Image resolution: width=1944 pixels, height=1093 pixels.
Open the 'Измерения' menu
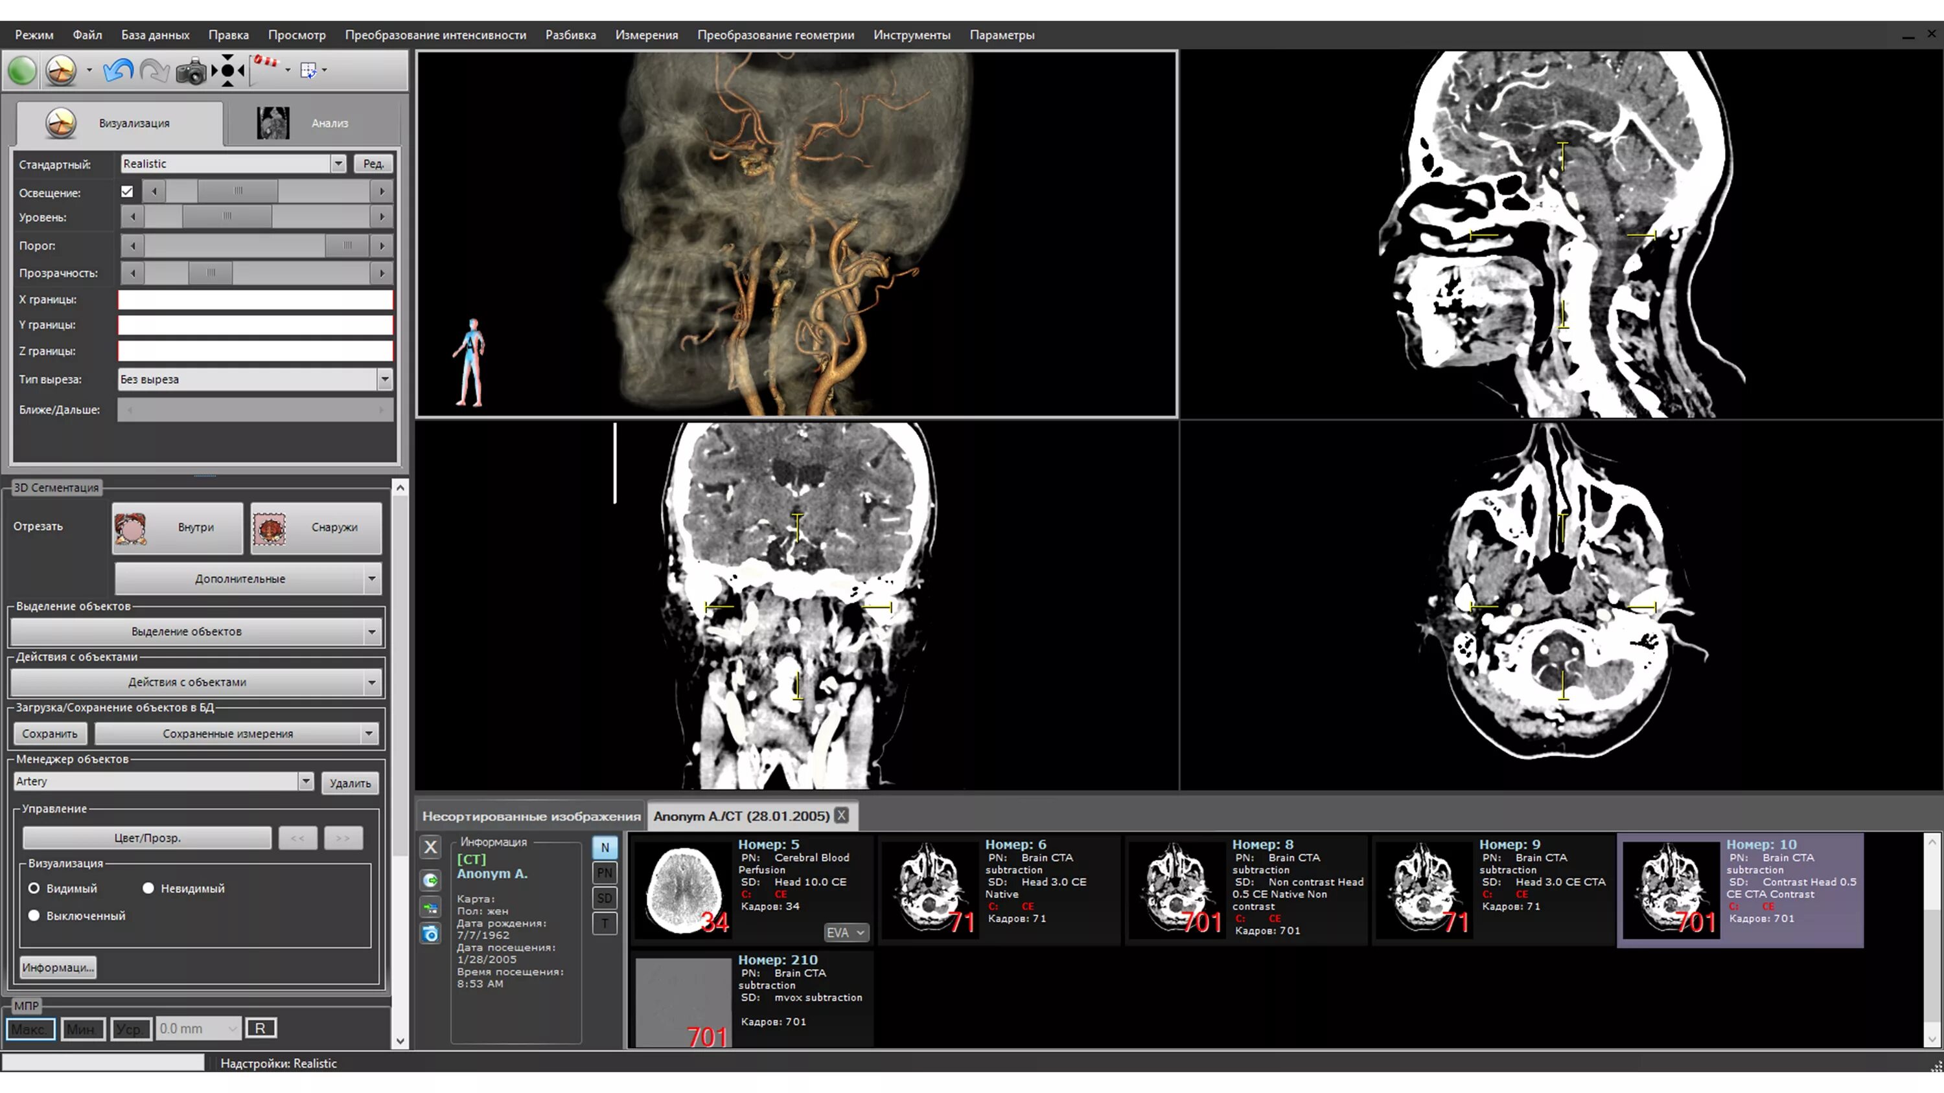pos(646,35)
